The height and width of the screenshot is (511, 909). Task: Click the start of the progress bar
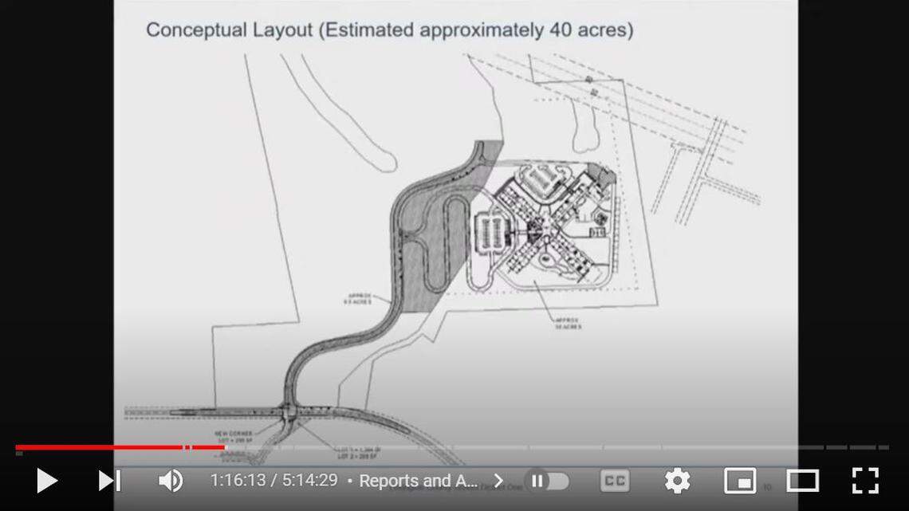click(x=17, y=448)
